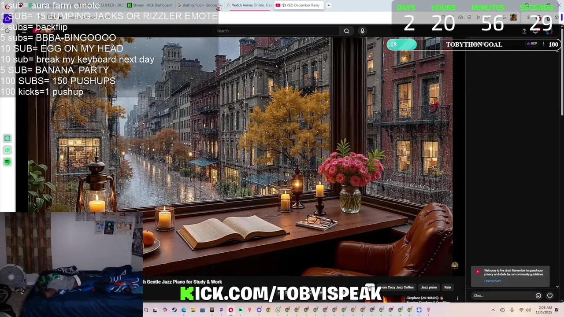Open WhatsApp from the taskbar
Viewport: 564px width, 317px height.
pos(278,310)
